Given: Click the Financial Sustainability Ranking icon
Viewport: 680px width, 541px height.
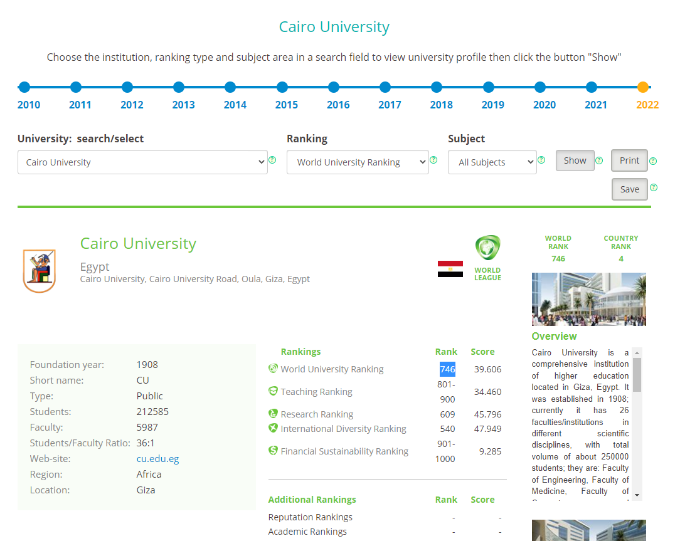Looking at the screenshot, I should [273, 451].
